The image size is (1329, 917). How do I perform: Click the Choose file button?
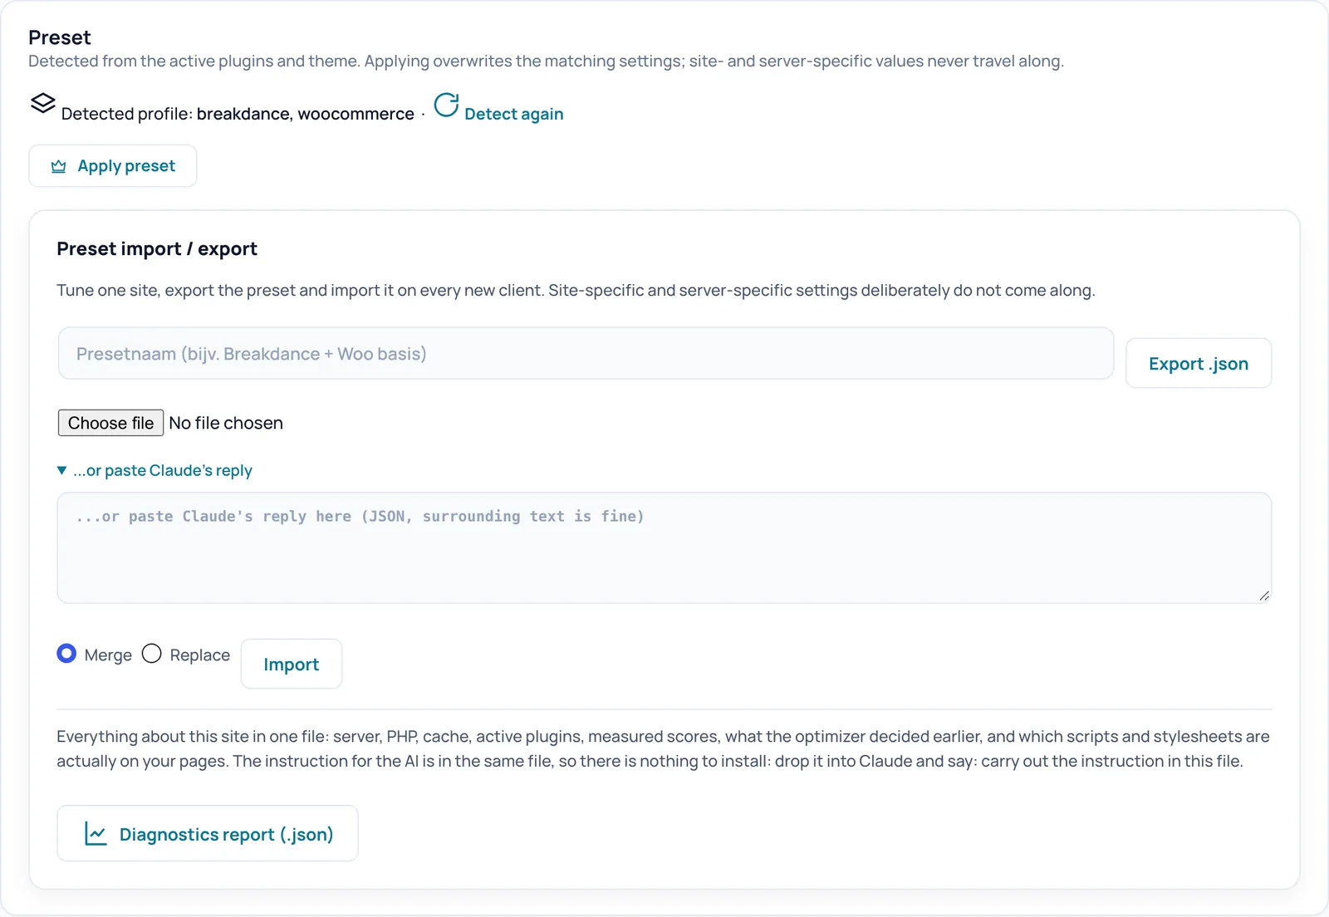click(110, 423)
